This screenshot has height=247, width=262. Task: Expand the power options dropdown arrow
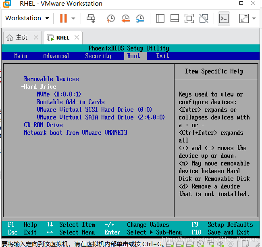point(73,18)
